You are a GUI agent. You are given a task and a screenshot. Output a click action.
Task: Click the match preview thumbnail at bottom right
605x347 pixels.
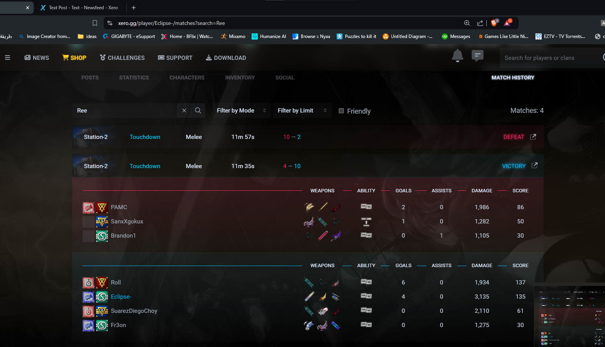point(569,316)
